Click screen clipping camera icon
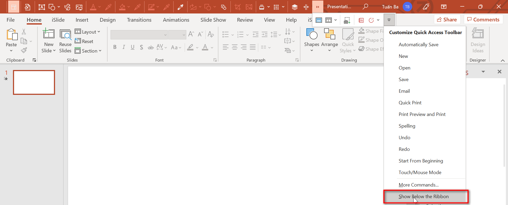Screen dimensions: 508x205 347,20
